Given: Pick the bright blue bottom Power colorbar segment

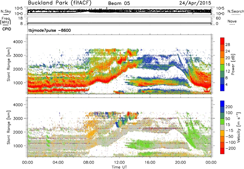Looking at the screenshot, I should [x=222, y=88].
